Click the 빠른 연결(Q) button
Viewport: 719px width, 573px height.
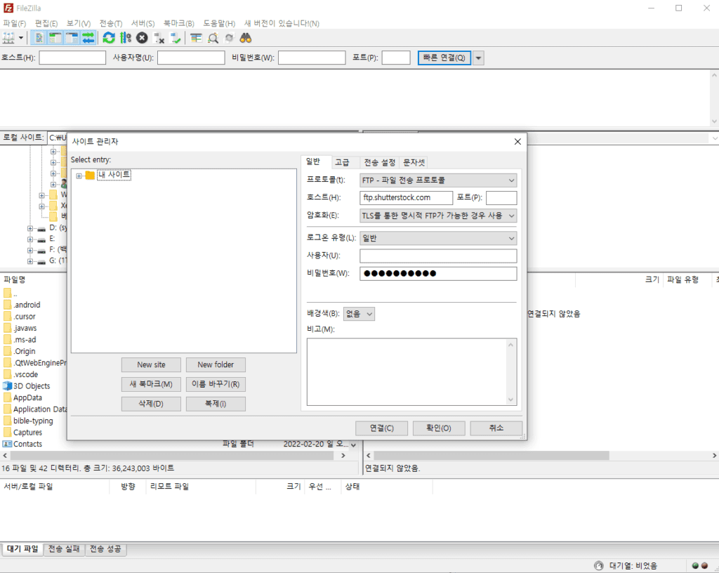pyautogui.click(x=444, y=58)
